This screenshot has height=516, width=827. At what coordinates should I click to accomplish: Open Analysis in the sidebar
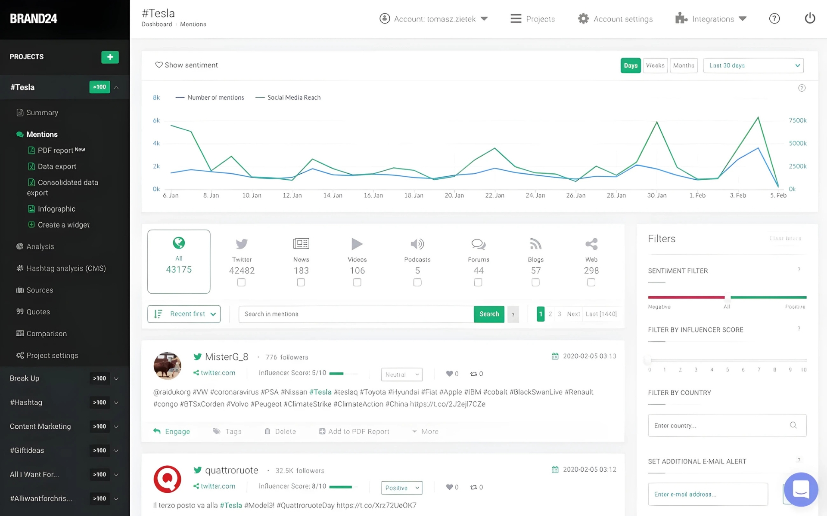[x=35, y=246]
